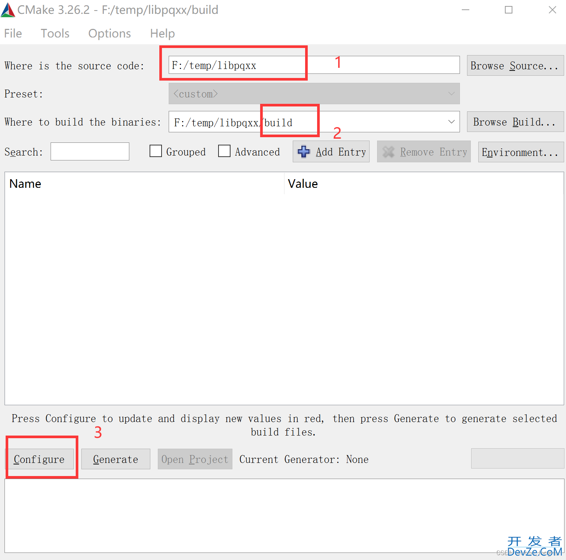The image size is (566, 560).
Task: Click the Current Generator: None label
Action: 304,460
